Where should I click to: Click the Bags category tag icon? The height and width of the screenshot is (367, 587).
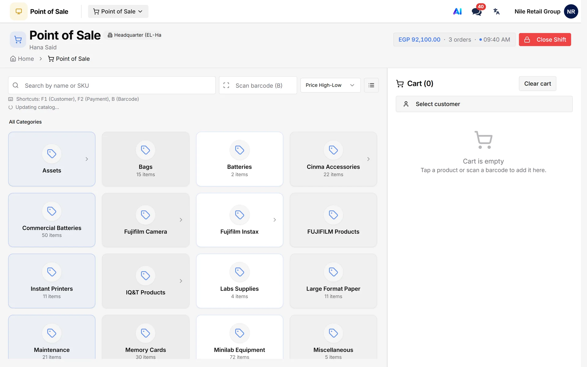point(146,150)
